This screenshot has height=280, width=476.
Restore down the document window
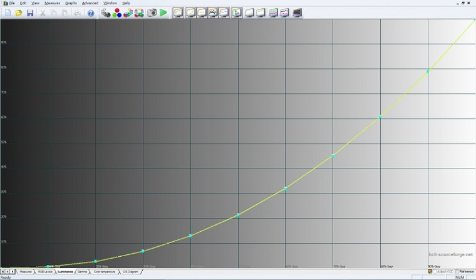click(463, 3)
